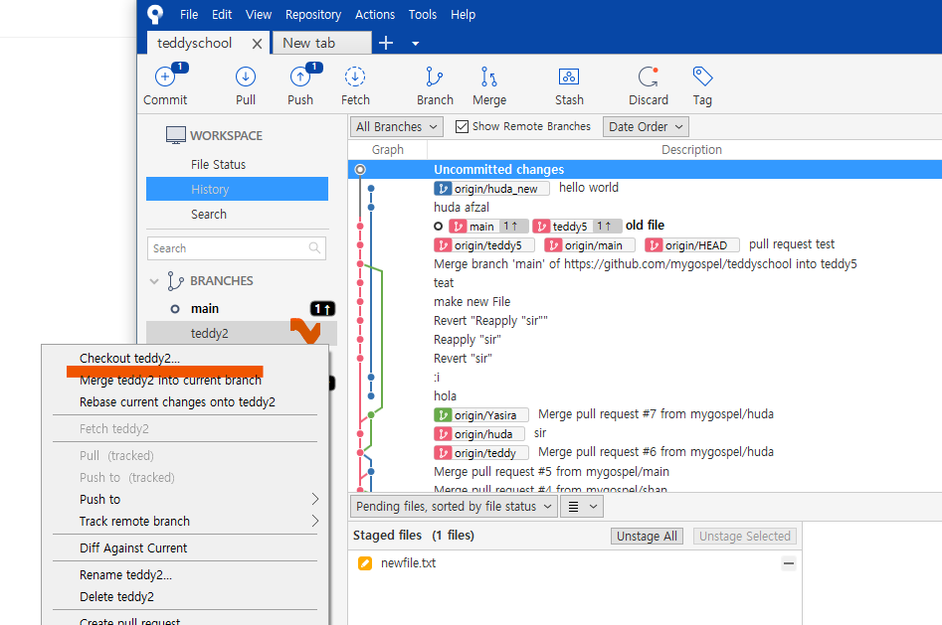Image resolution: width=942 pixels, height=625 pixels.
Task: Click the origin/Yasira branch label
Action: point(481,415)
